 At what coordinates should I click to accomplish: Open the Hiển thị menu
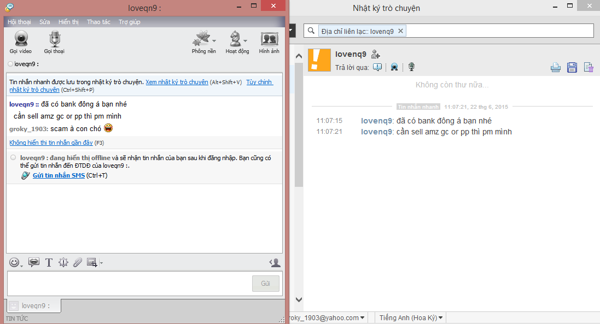(68, 22)
